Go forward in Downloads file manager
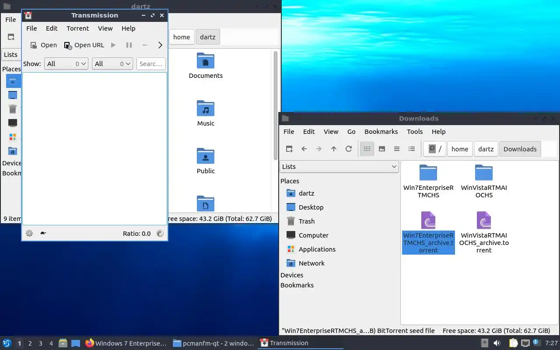 tap(319, 149)
